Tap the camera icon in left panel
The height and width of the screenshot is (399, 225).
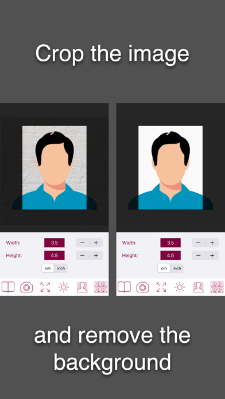click(x=27, y=287)
